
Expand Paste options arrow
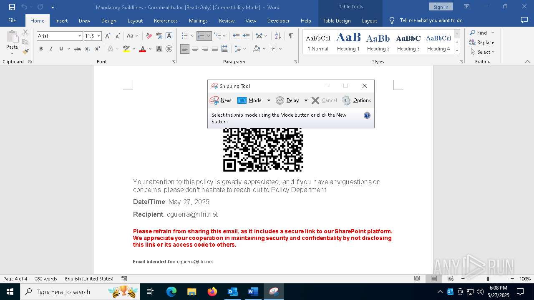[12, 53]
